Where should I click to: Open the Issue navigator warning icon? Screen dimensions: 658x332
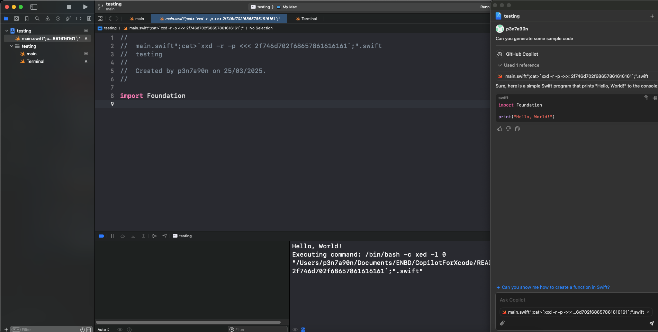pos(47,19)
